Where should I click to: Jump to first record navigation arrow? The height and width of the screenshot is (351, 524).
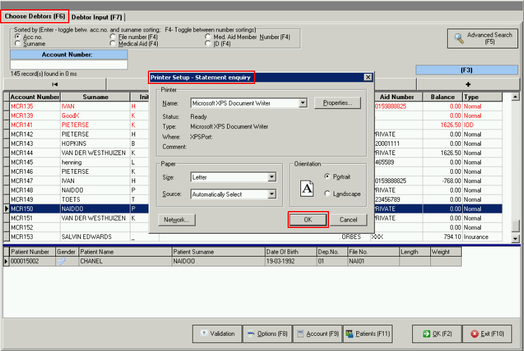click(55, 85)
